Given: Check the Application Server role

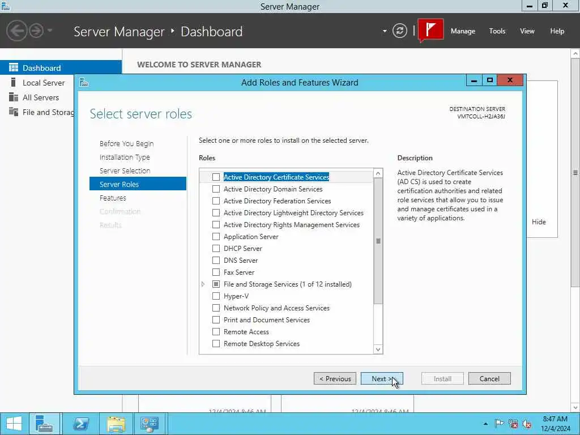Looking at the screenshot, I should point(216,236).
